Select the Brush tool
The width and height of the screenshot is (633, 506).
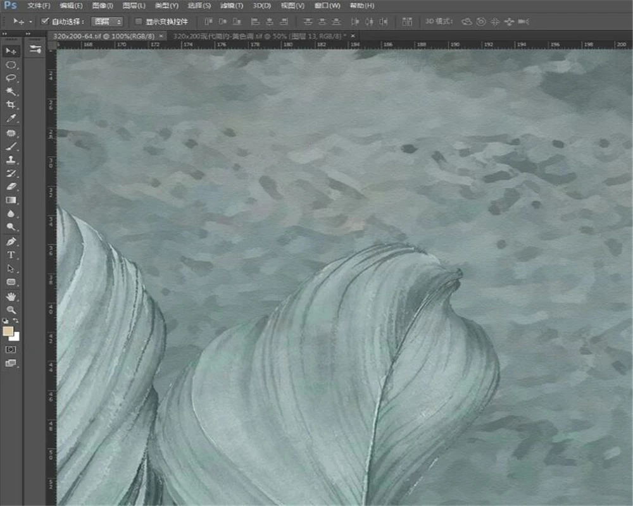click(11, 147)
